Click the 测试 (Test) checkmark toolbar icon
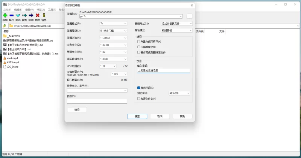301x158 pixels. pos(18,15)
